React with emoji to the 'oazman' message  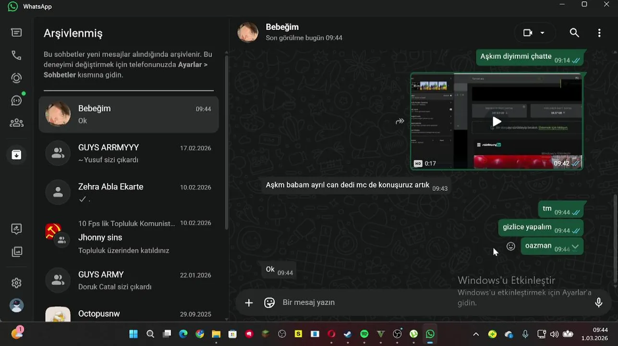pos(511,246)
